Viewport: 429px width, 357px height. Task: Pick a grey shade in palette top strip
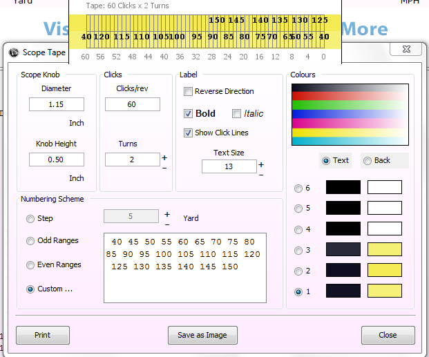click(350, 88)
